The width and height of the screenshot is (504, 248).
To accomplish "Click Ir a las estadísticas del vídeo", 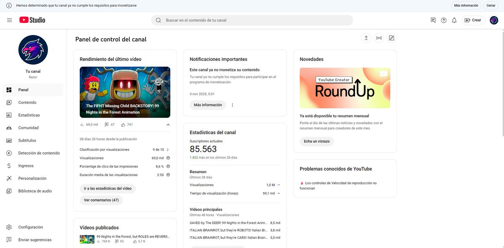I will click(x=108, y=188).
